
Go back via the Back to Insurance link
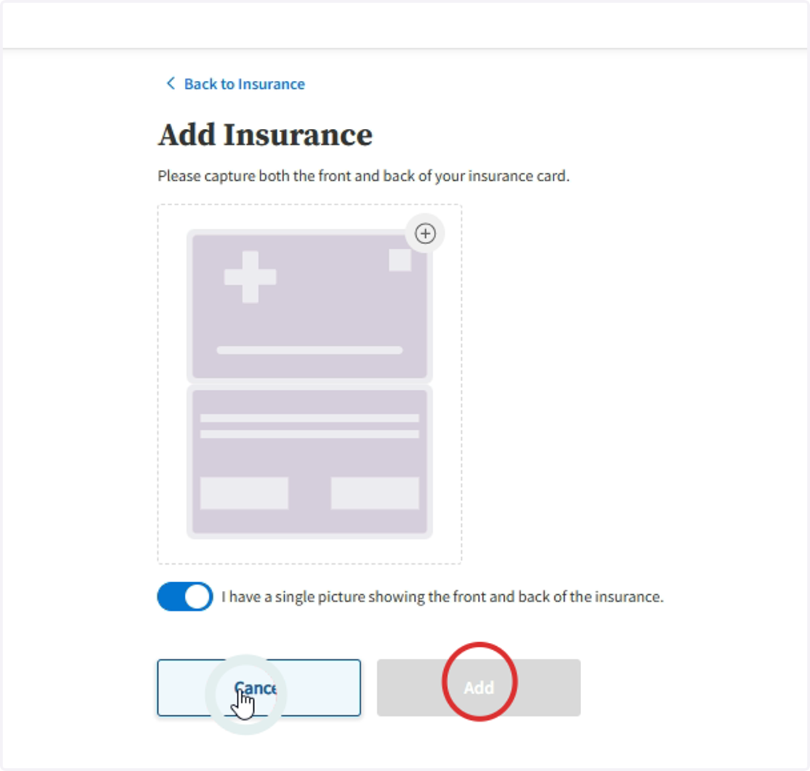click(x=236, y=84)
